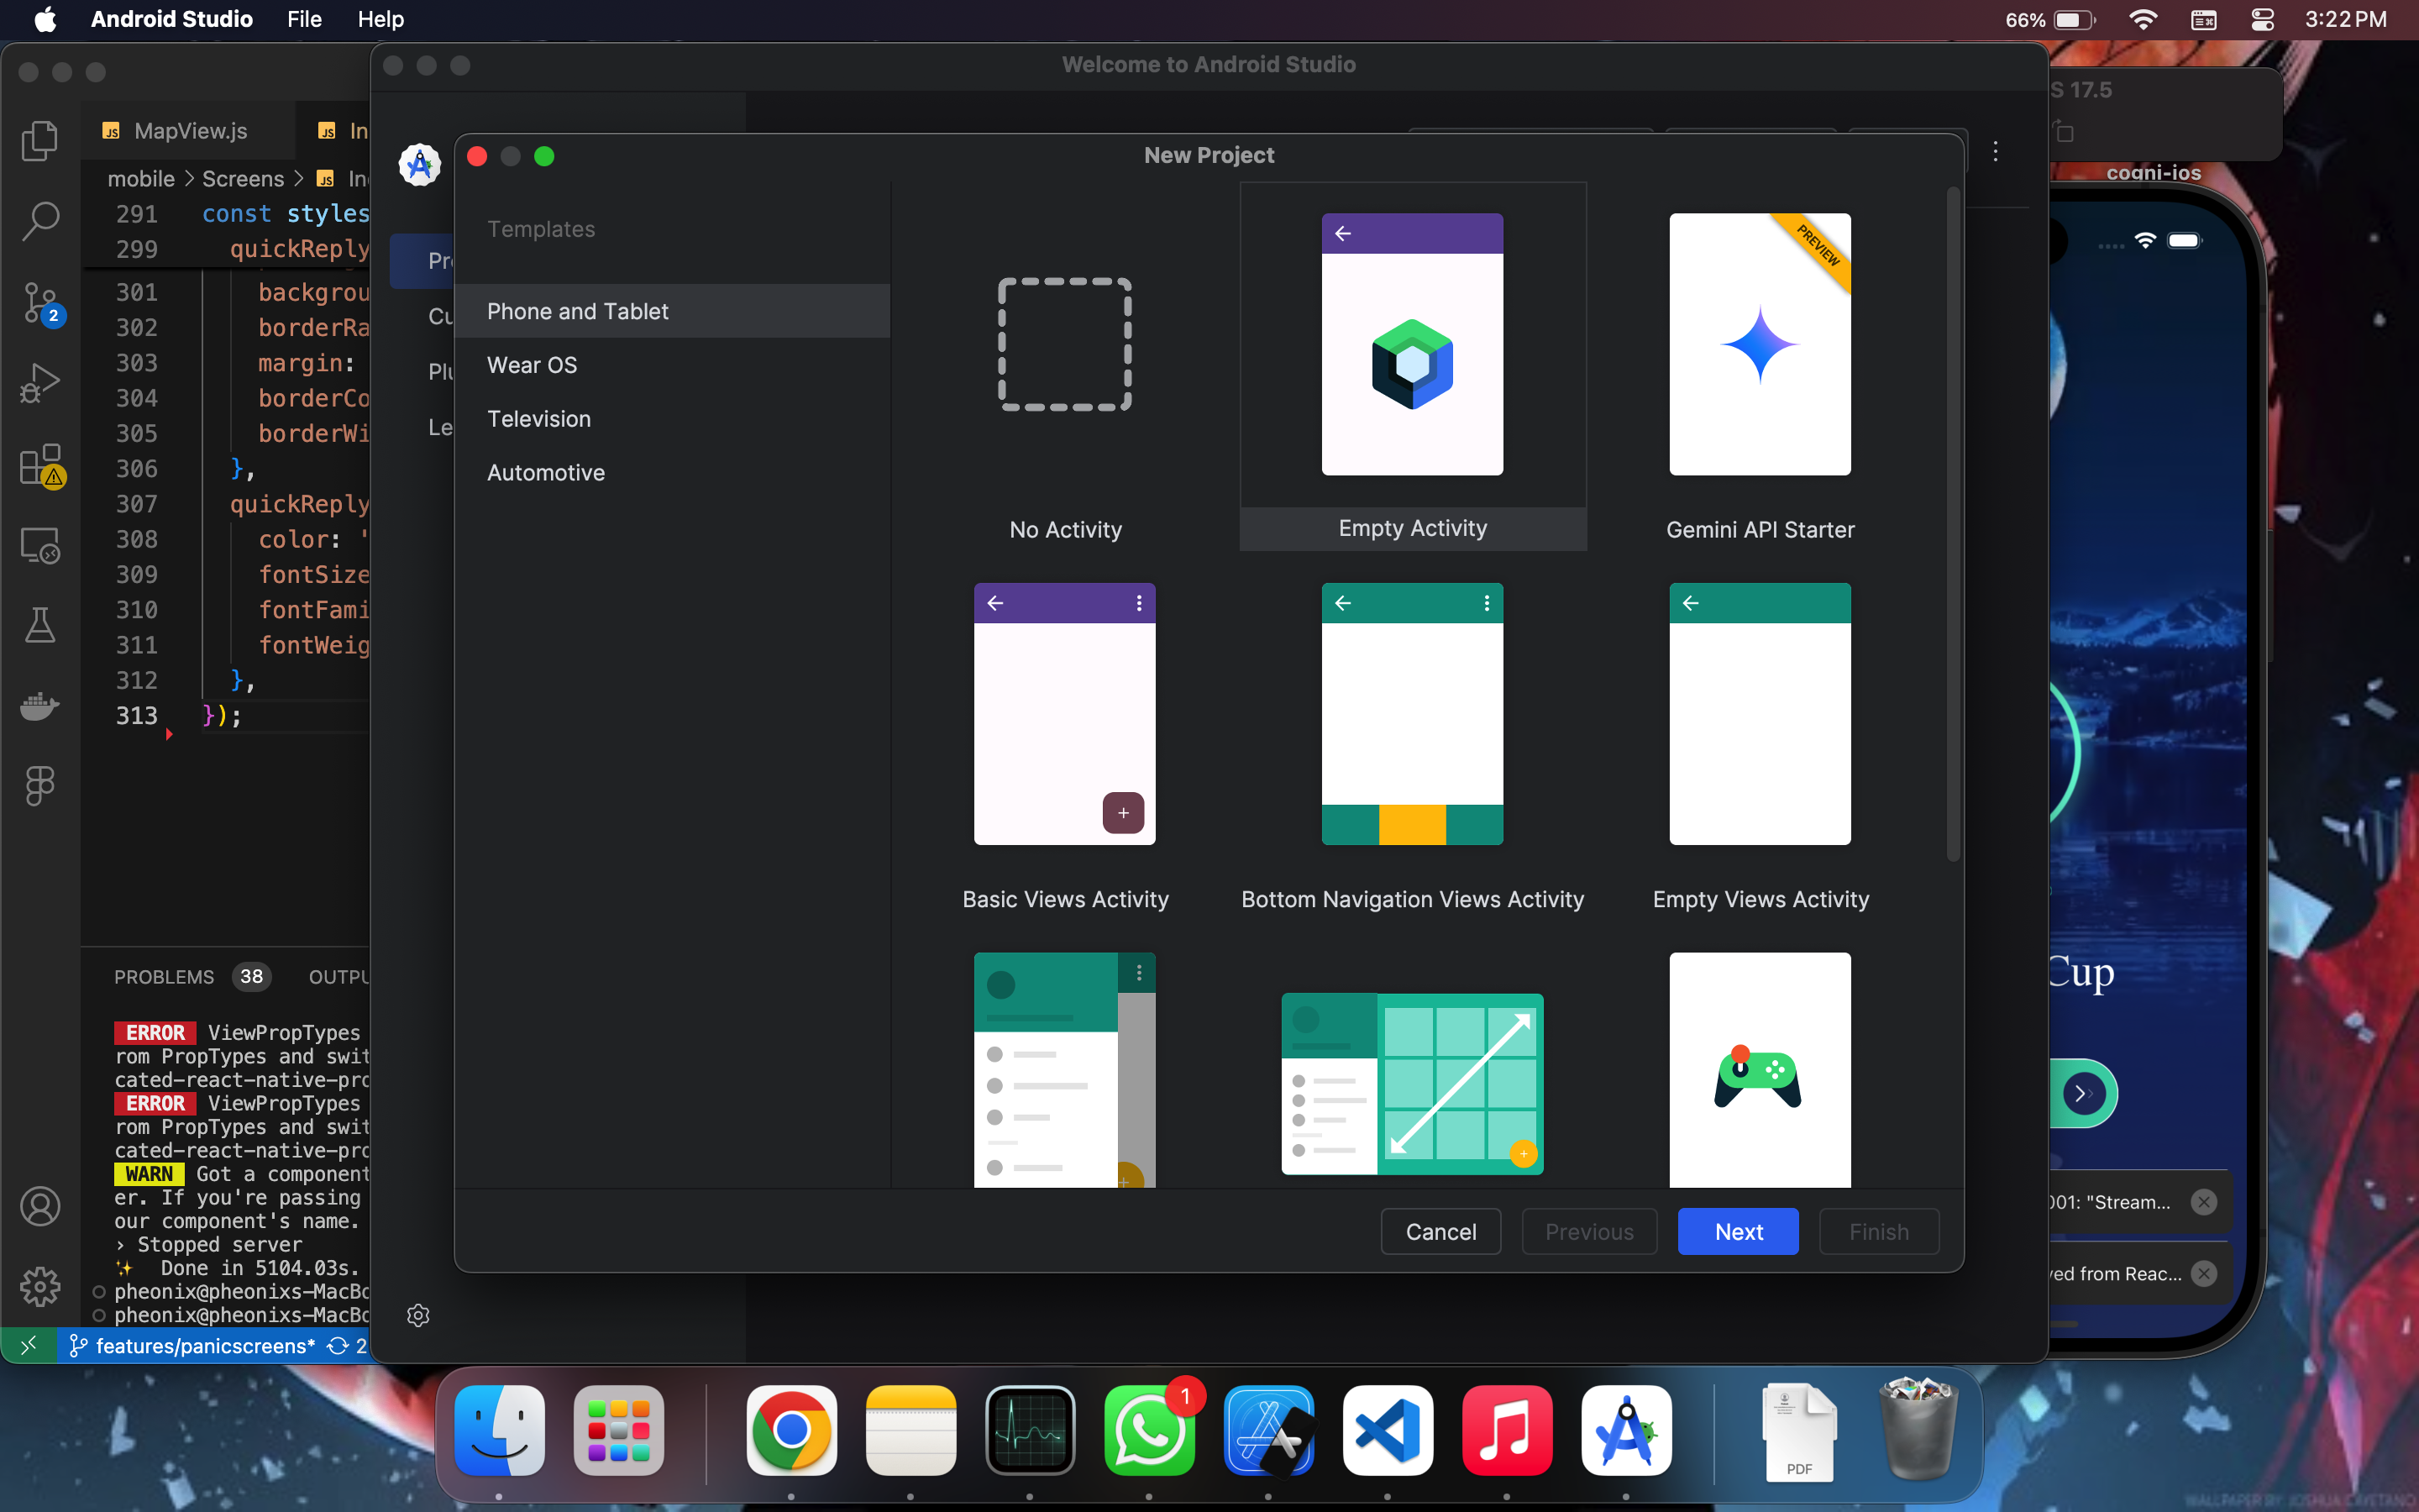Image resolution: width=2419 pixels, height=1512 pixels.
Task: Open Docker whale icon in VS Code sidebar
Action: click(x=40, y=705)
